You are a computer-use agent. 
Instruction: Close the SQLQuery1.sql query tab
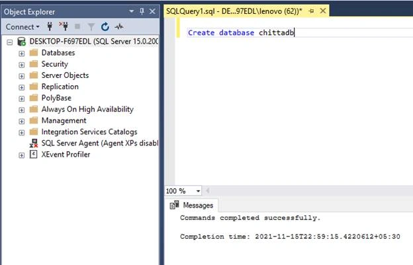[x=323, y=11]
